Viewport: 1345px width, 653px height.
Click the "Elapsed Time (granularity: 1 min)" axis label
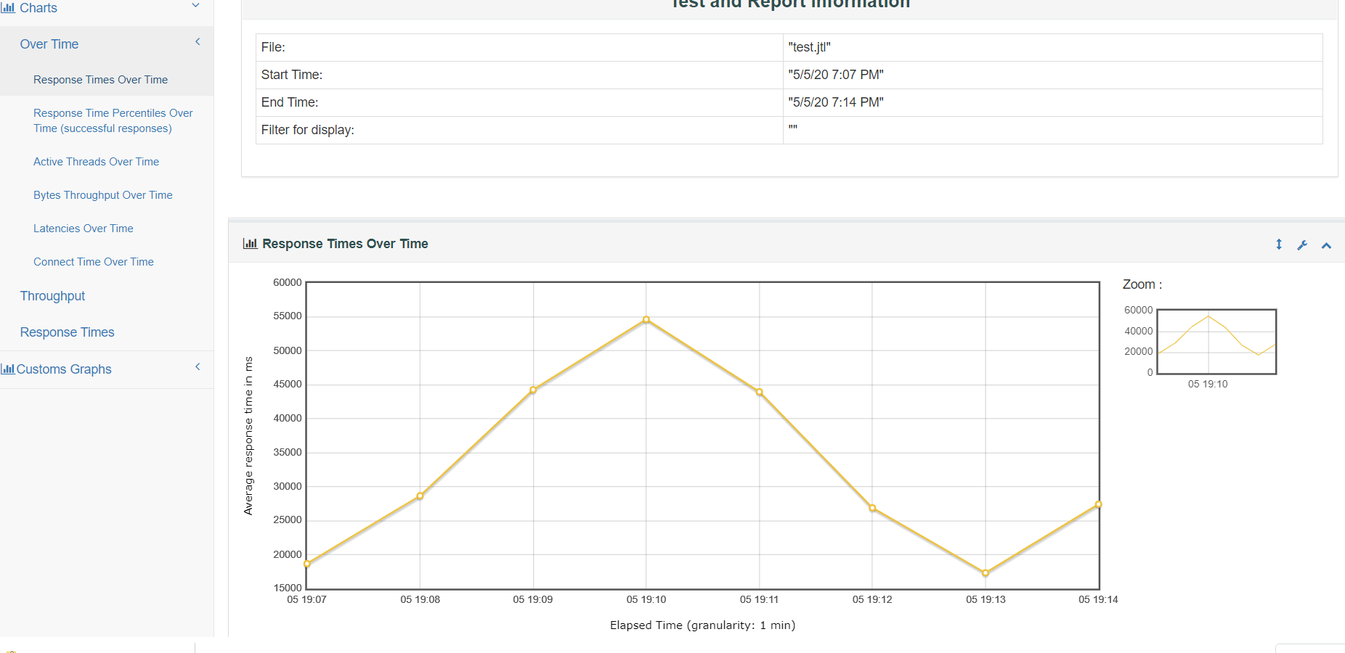pos(702,625)
